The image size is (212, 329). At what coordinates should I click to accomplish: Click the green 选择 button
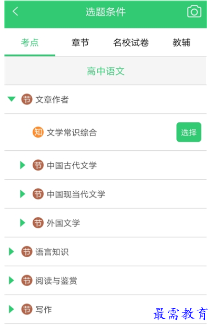click(x=189, y=132)
